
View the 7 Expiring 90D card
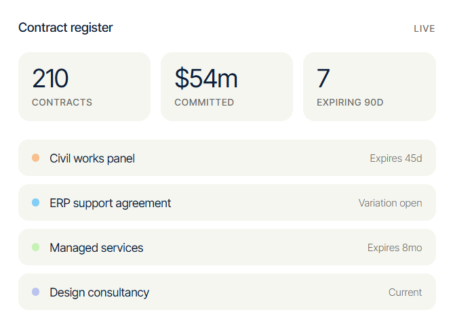[x=370, y=87]
